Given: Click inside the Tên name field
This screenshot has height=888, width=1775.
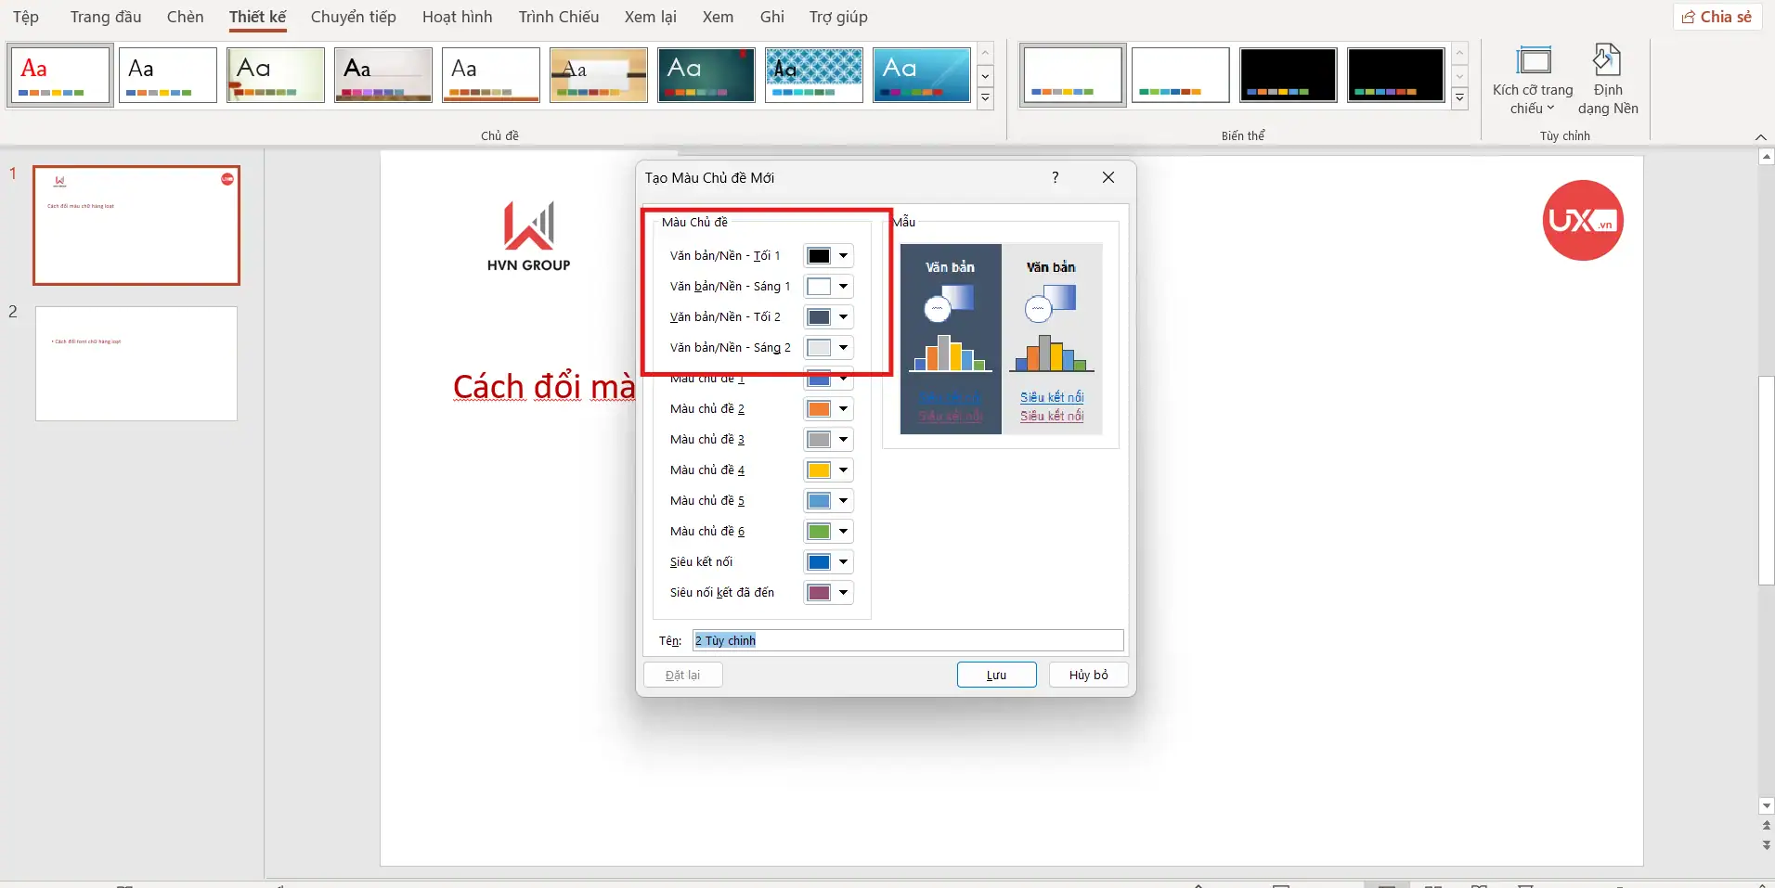Looking at the screenshot, I should pos(905,640).
